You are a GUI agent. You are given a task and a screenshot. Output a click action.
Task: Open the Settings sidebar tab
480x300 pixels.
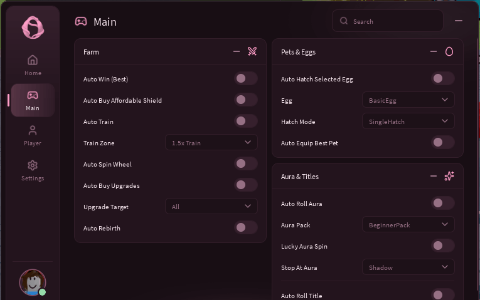(x=33, y=170)
